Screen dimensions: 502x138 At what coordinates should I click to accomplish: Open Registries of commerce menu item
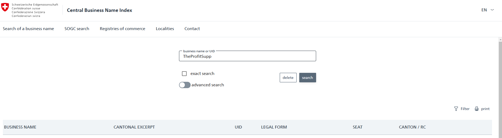[x=122, y=29]
